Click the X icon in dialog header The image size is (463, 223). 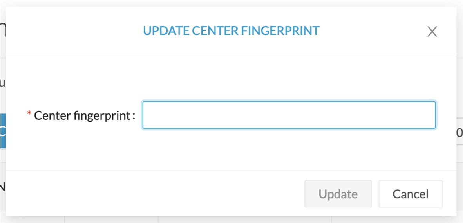(432, 32)
